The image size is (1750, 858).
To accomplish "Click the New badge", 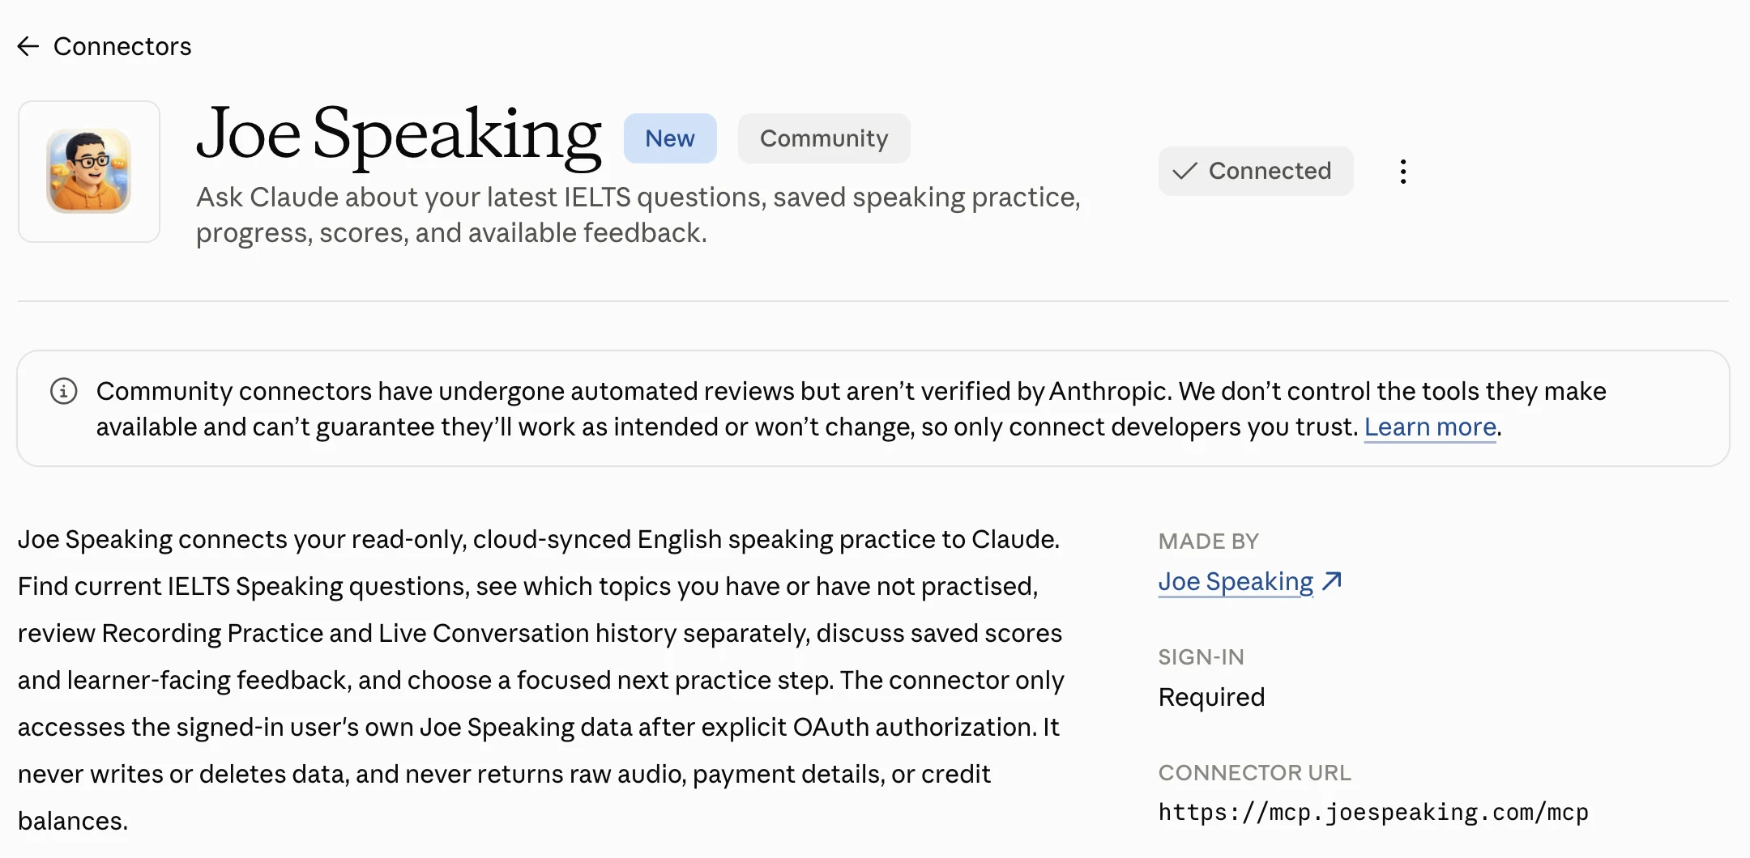I will tap(670, 138).
